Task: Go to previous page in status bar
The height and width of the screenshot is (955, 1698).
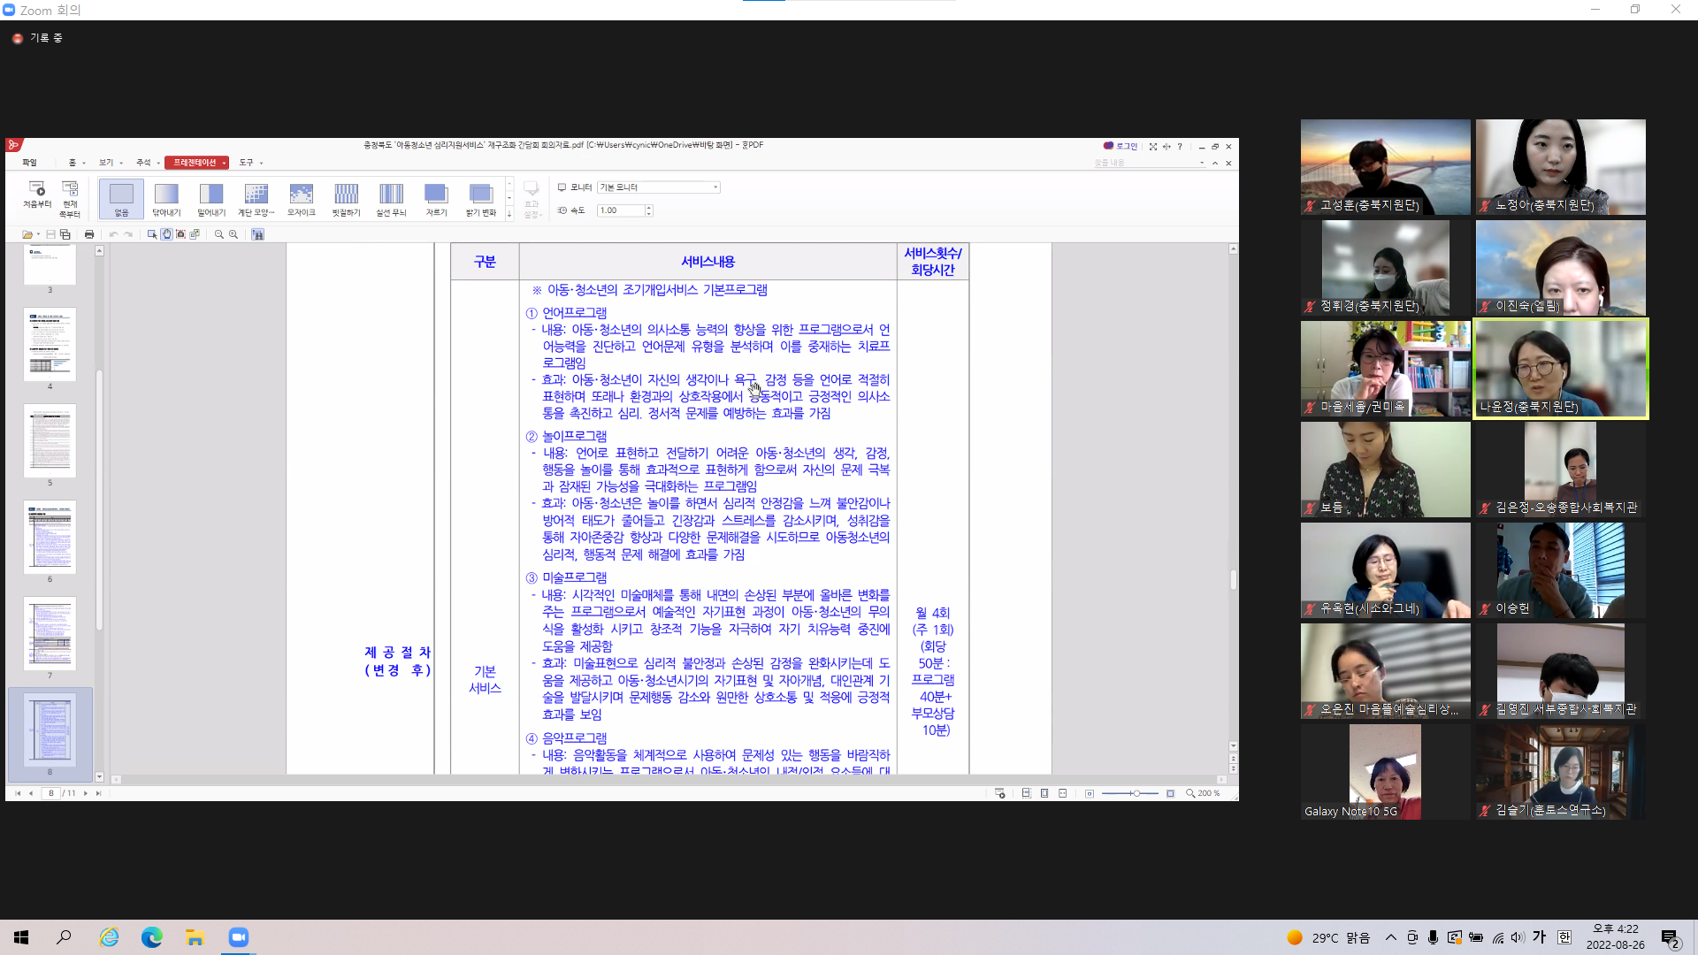Action: 31,793
